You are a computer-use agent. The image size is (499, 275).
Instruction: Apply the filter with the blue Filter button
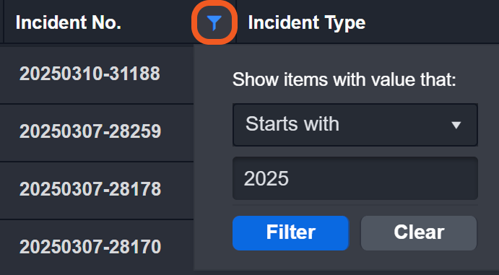(290, 233)
